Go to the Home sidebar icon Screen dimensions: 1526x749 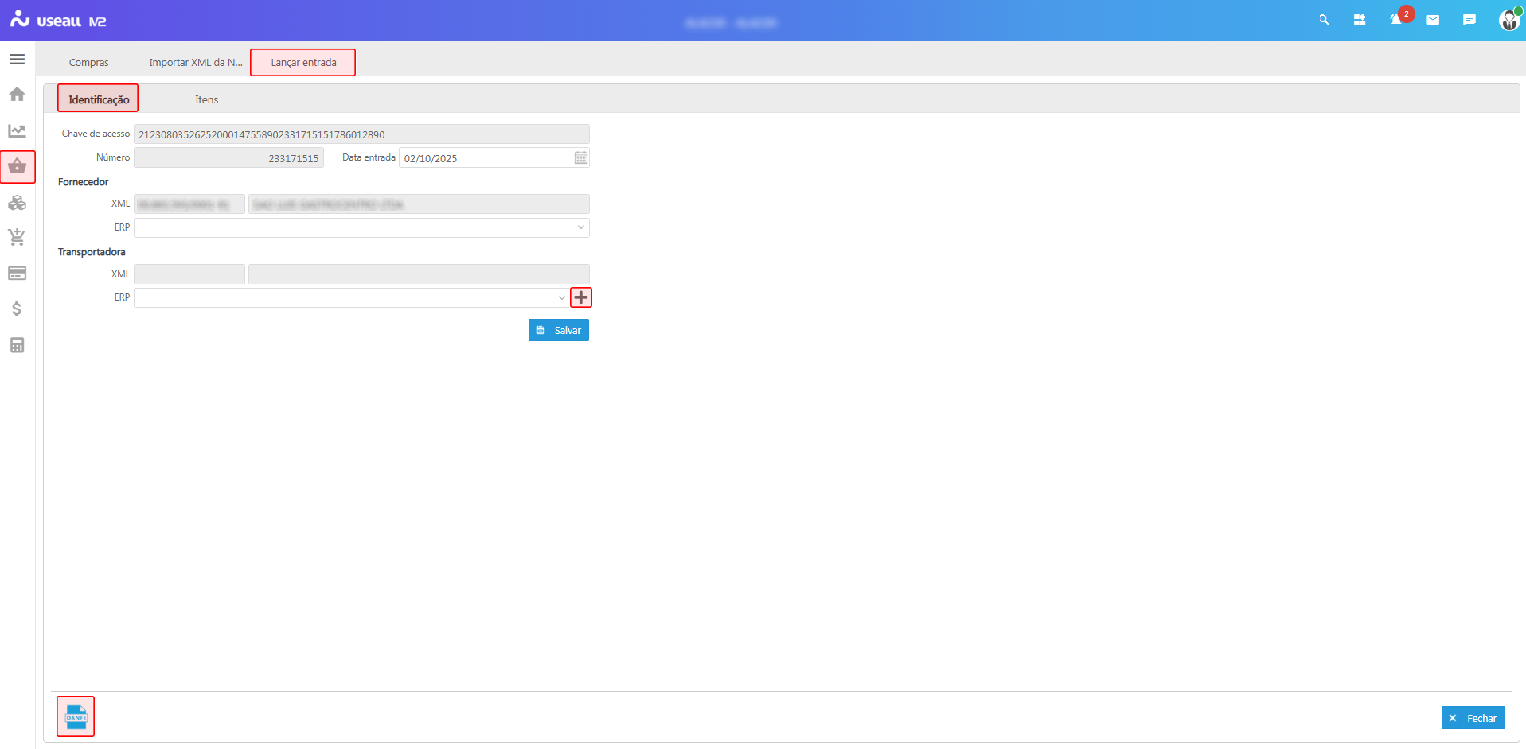17,95
